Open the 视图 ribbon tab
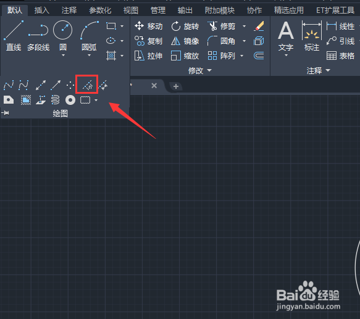The height and width of the screenshot is (319, 360). point(131,10)
